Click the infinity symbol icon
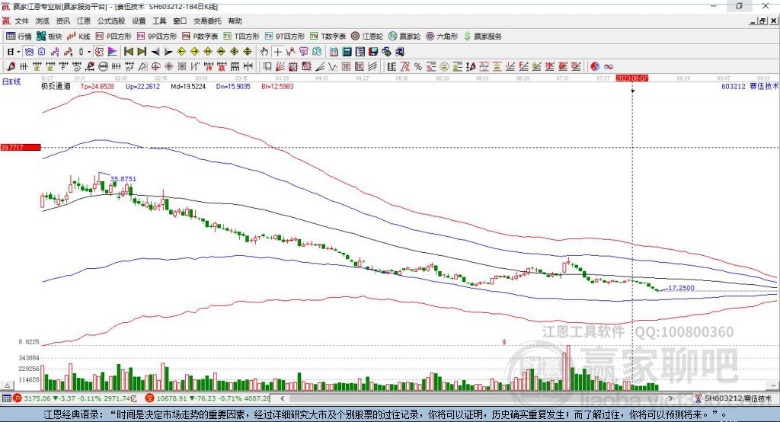Screen dimensions: 780x422 [x=609, y=66]
